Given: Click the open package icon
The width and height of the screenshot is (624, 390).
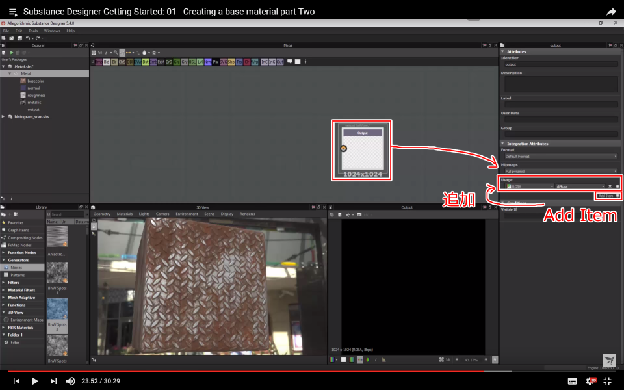Looking at the screenshot, I should tap(11, 38).
